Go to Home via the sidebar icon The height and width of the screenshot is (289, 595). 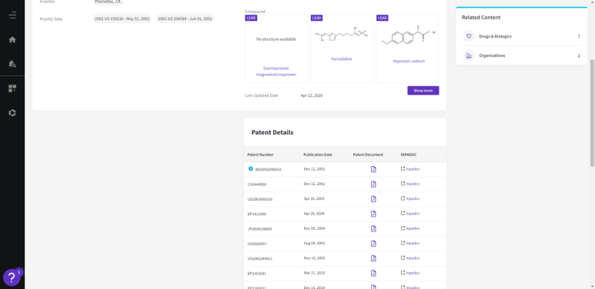tap(12, 39)
